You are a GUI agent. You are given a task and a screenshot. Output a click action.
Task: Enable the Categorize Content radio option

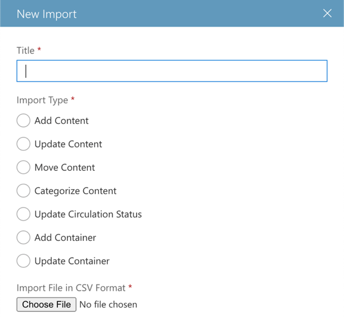pos(24,190)
